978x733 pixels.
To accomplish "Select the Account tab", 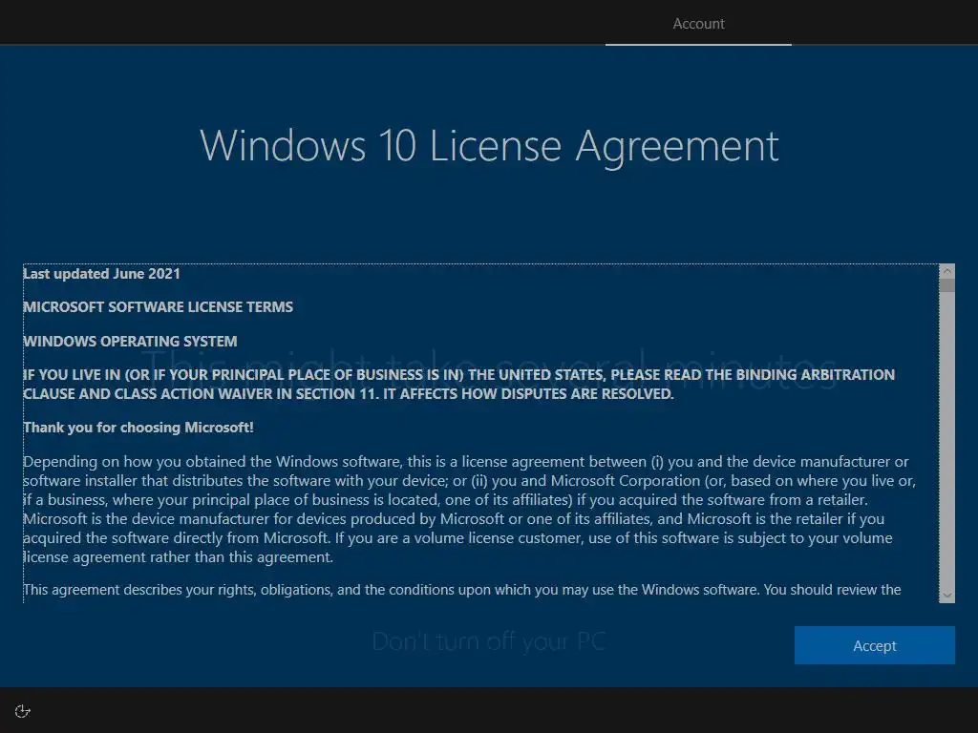I will [x=698, y=24].
